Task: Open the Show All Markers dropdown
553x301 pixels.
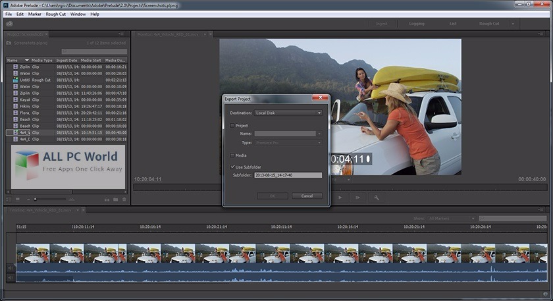Action: click(451, 218)
